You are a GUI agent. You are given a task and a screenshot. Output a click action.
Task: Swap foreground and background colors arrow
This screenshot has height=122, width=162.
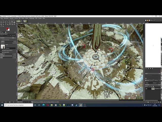coord(9,28)
